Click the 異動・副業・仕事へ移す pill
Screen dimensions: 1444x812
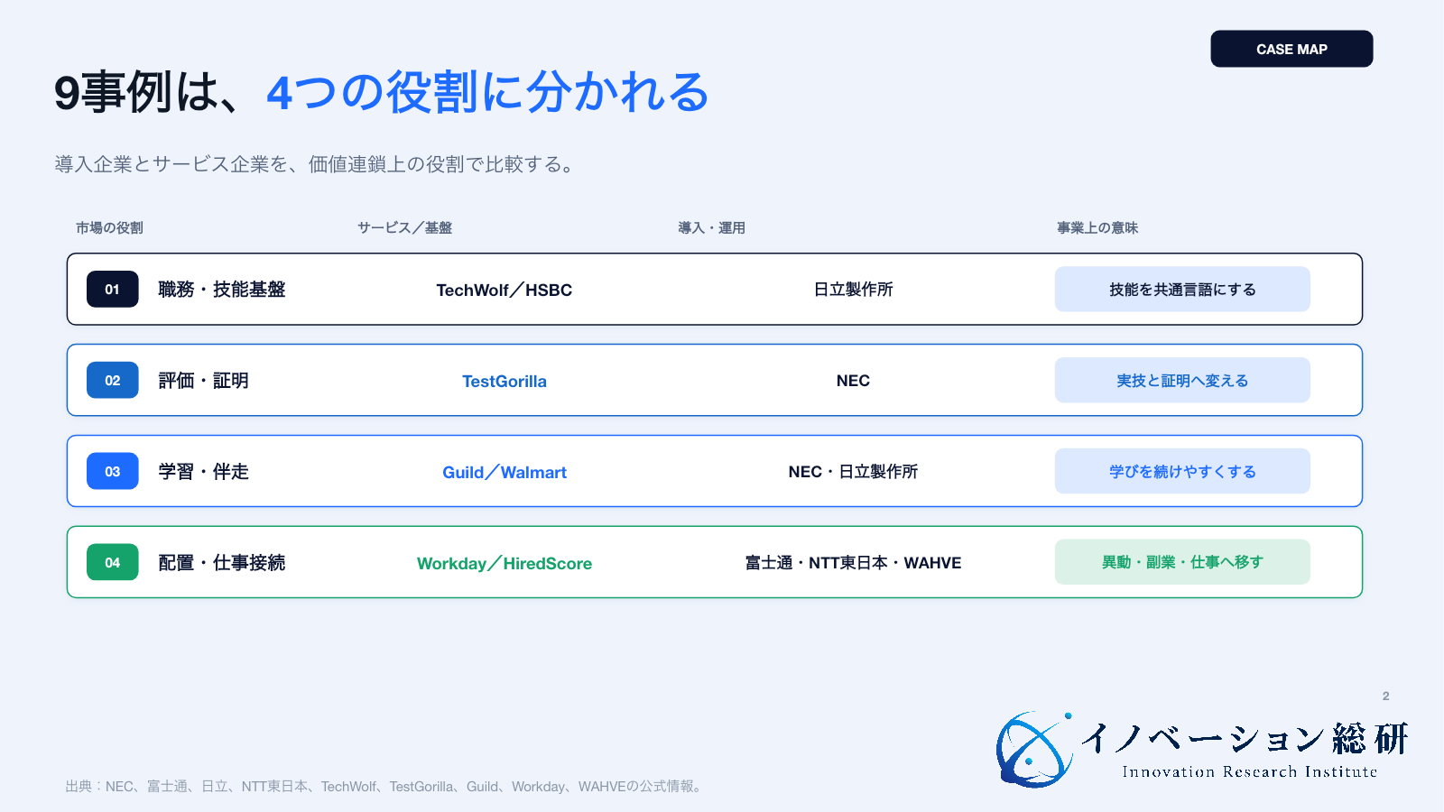(1182, 562)
